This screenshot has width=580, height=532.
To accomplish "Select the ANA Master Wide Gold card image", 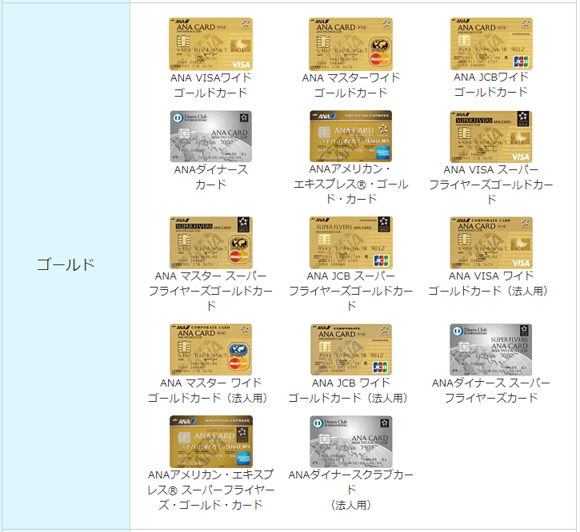I will click(350, 44).
